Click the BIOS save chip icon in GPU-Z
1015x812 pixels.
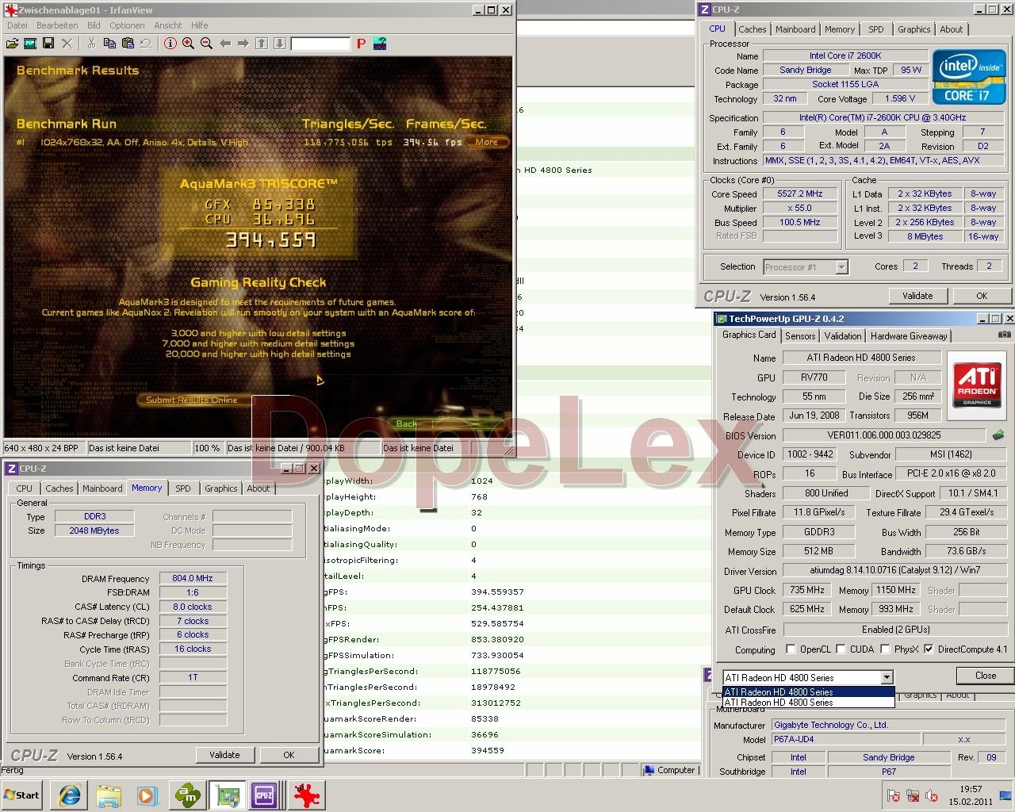pyautogui.click(x=998, y=435)
